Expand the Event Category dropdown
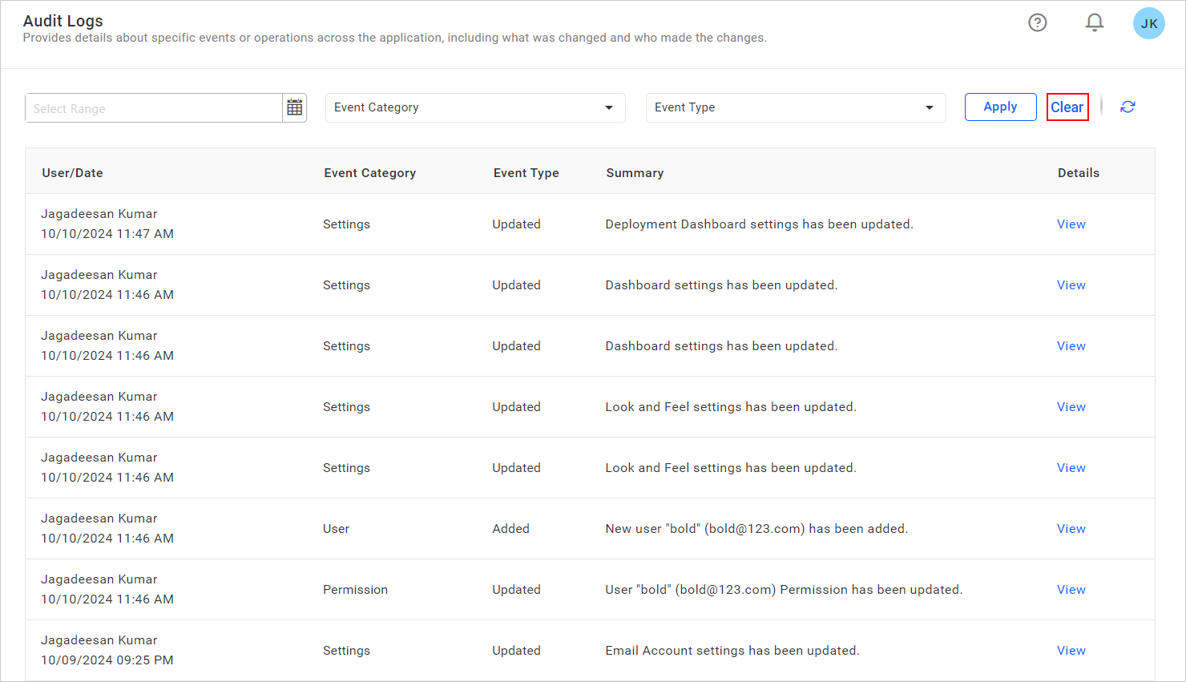 [475, 107]
